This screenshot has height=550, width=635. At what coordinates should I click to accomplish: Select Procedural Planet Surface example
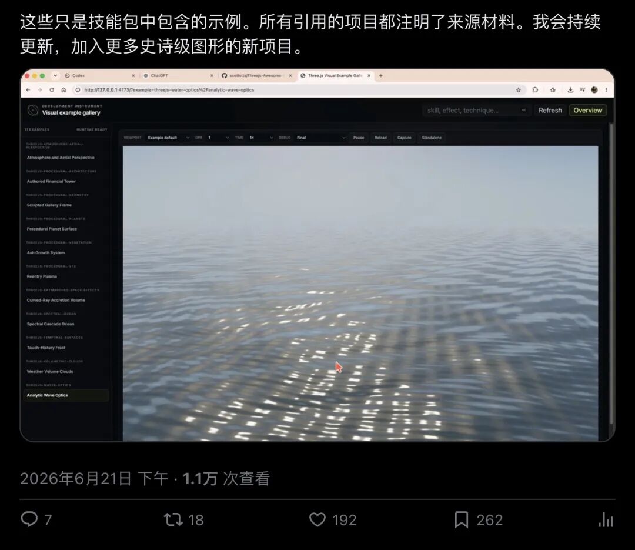coord(66,229)
